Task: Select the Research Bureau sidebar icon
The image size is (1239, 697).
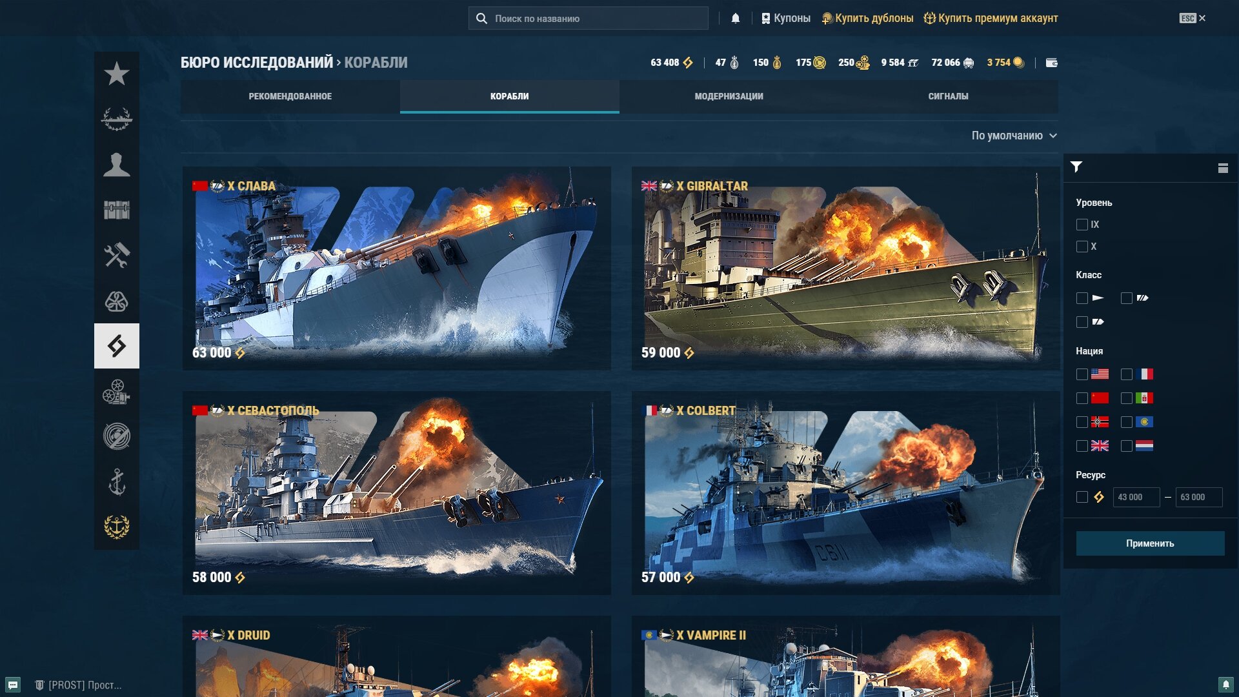Action: [x=117, y=346]
